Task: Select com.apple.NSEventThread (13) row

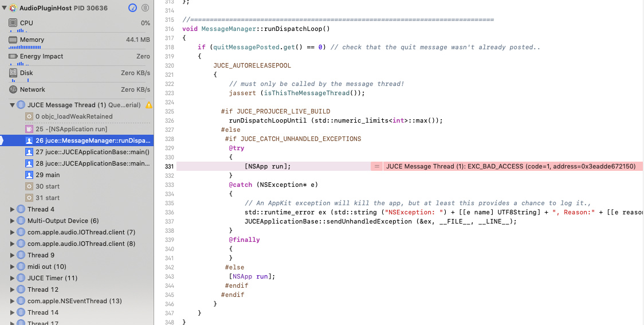Action: tap(77, 301)
